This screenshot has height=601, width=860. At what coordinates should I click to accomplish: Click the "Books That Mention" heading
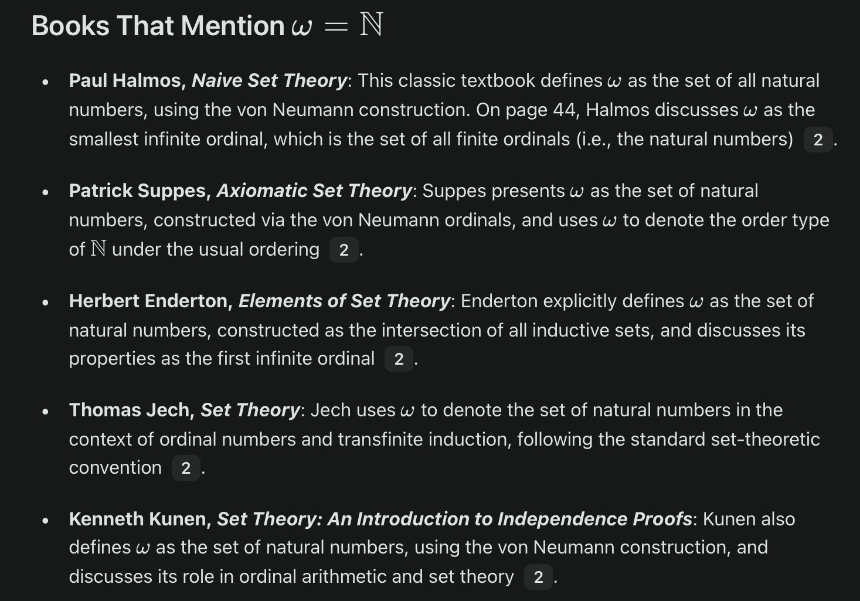(x=158, y=26)
